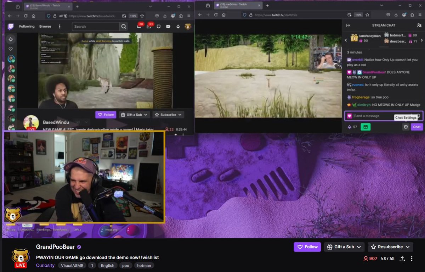
Task: Click the search magnifier button in BasedWindu window
Action: [124, 26]
